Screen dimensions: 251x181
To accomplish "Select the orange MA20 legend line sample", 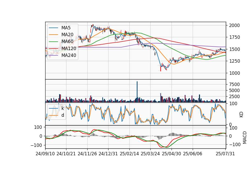I will pyautogui.click(x=53, y=35).
